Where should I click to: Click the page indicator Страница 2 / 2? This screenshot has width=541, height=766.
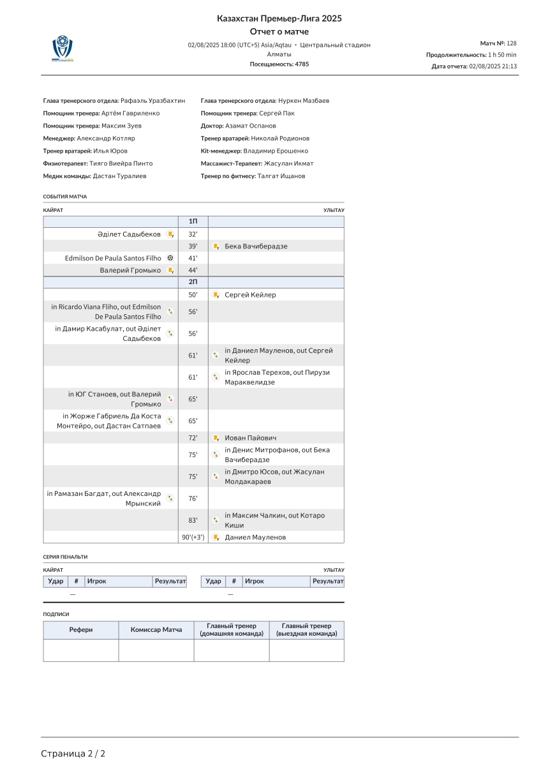coord(73,753)
